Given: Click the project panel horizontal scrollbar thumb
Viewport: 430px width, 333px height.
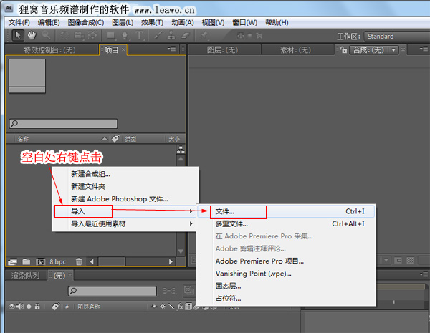Looking at the screenshot, I should pyautogui.click(x=112, y=261).
